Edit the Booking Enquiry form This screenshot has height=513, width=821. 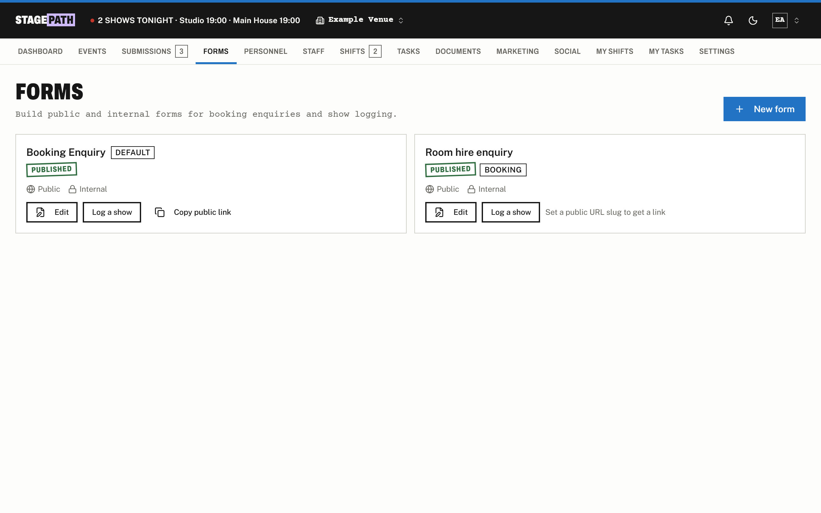tap(52, 212)
